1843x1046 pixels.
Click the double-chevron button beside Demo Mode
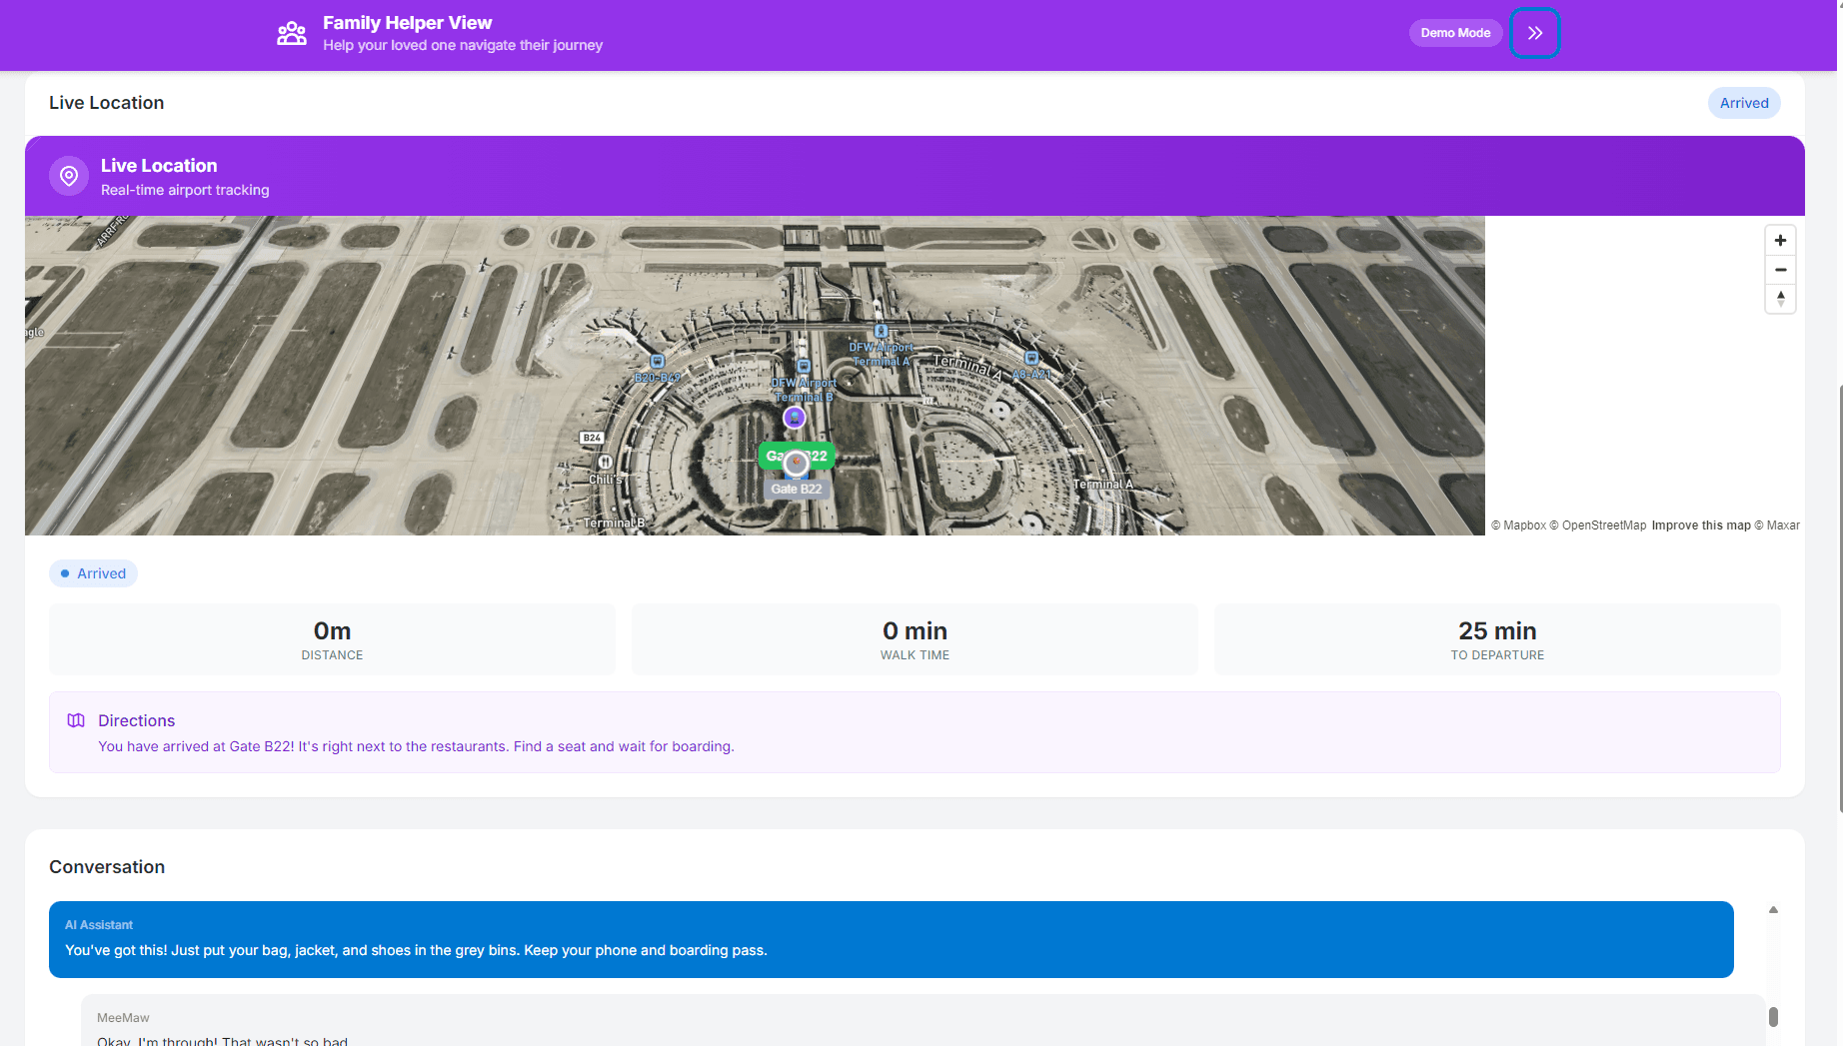click(x=1534, y=33)
